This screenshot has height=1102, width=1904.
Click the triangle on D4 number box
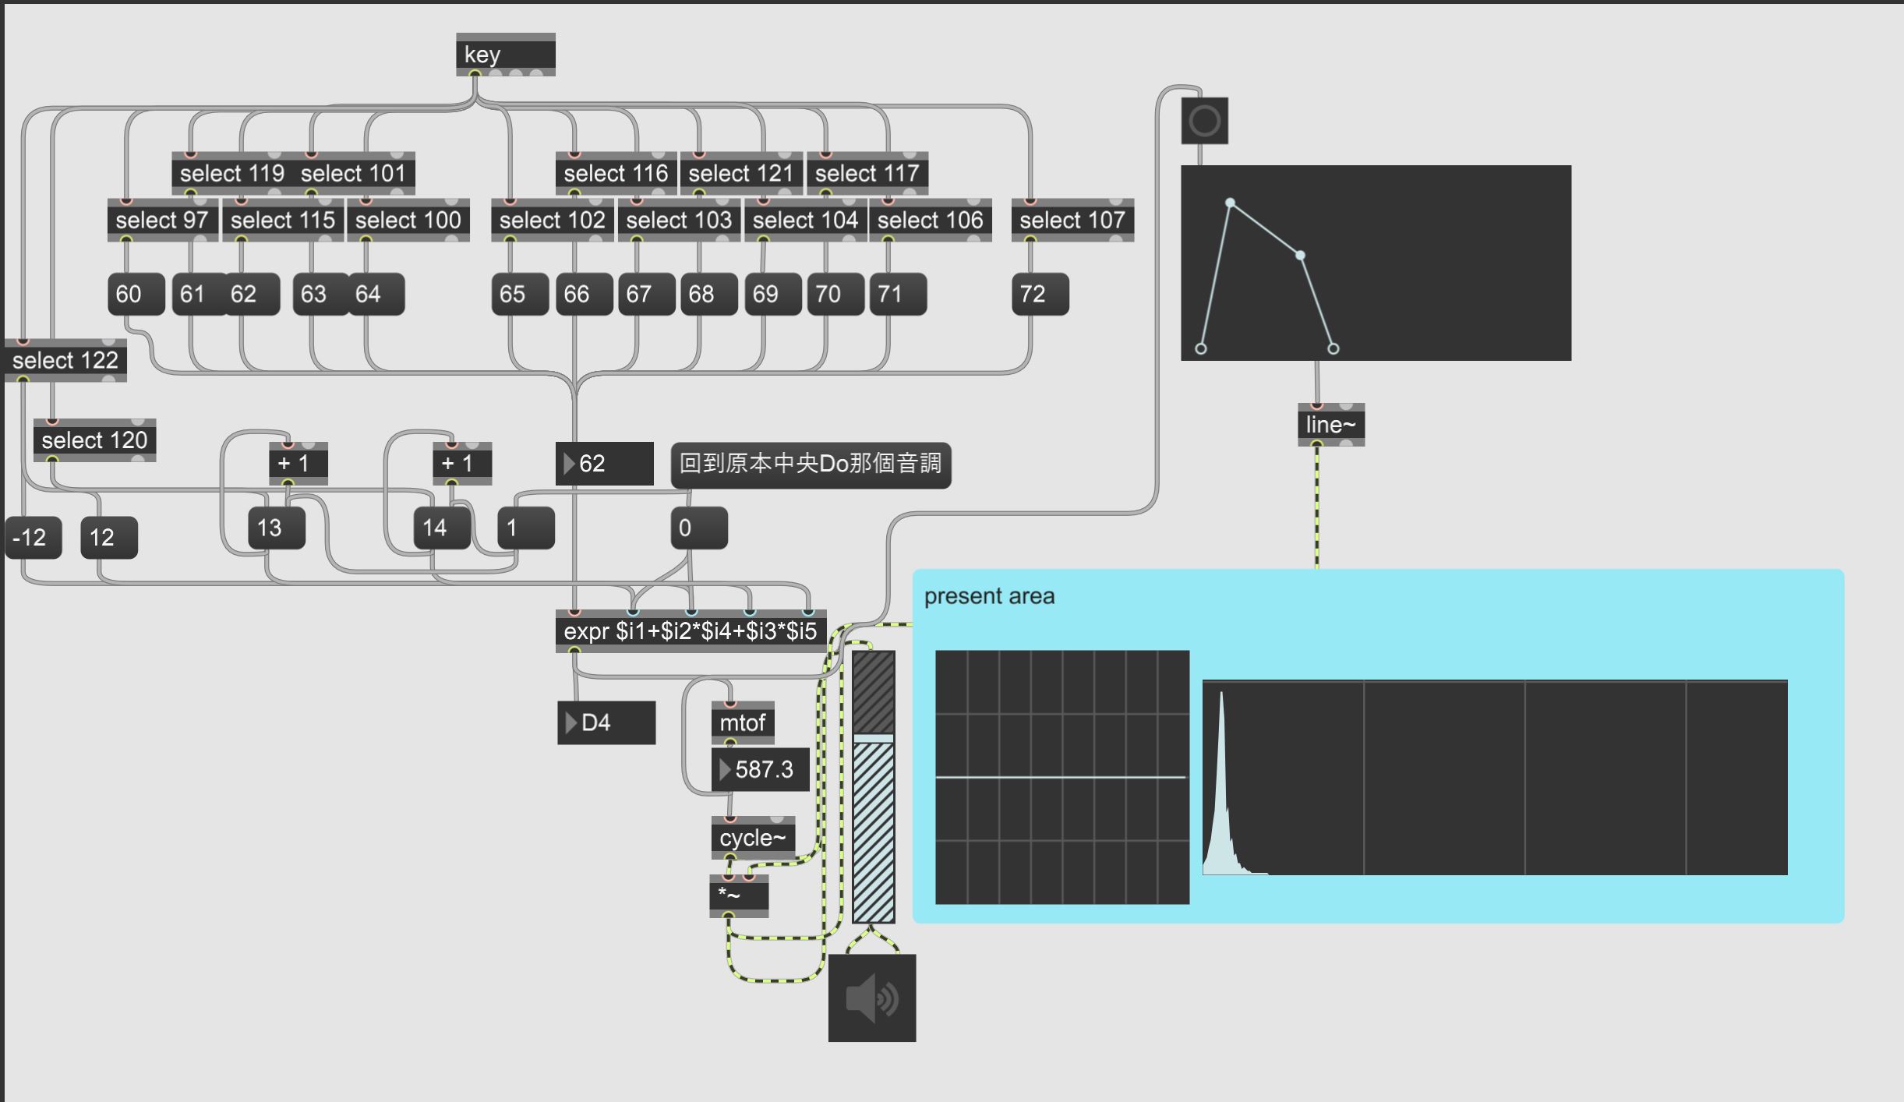(x=570, y=722)
